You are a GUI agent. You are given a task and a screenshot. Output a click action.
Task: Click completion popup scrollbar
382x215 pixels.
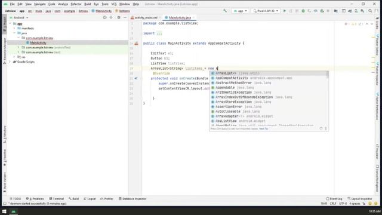[328, 75]
